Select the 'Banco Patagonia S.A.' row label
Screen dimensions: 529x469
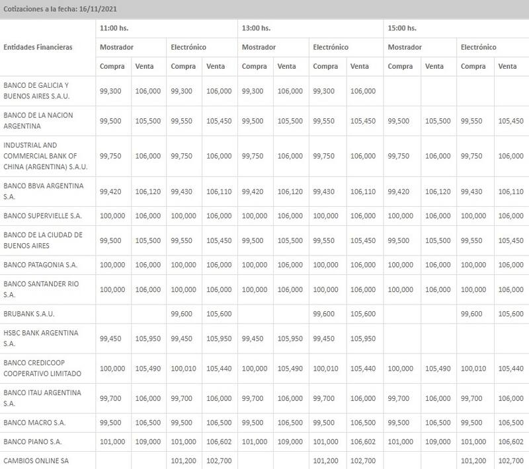coord(40,265)
